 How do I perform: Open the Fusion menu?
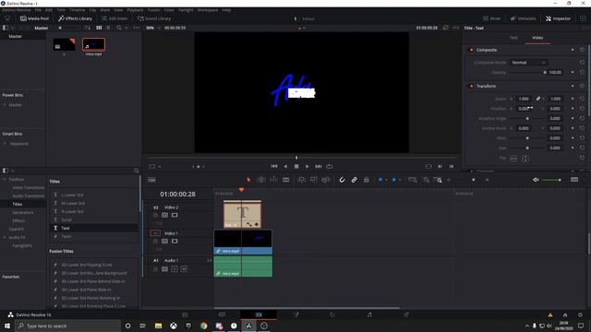154,10
